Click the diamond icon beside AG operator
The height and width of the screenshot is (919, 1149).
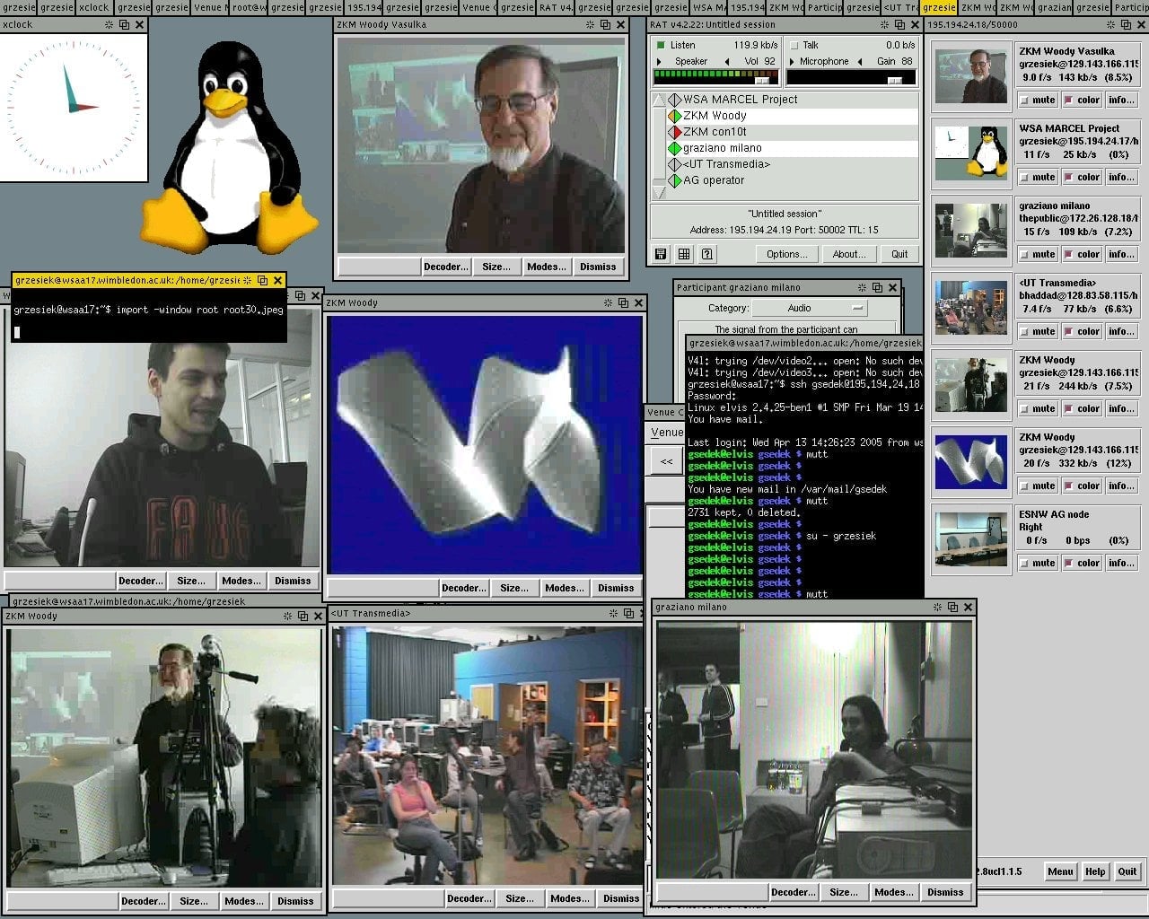[675, 180]
